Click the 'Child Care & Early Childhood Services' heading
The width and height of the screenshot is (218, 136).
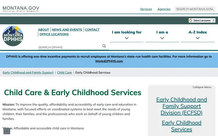tap(73, 92)
